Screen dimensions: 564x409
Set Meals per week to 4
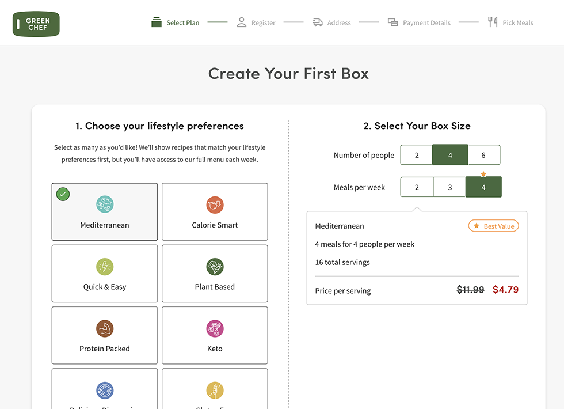click(x=483, y=187)
